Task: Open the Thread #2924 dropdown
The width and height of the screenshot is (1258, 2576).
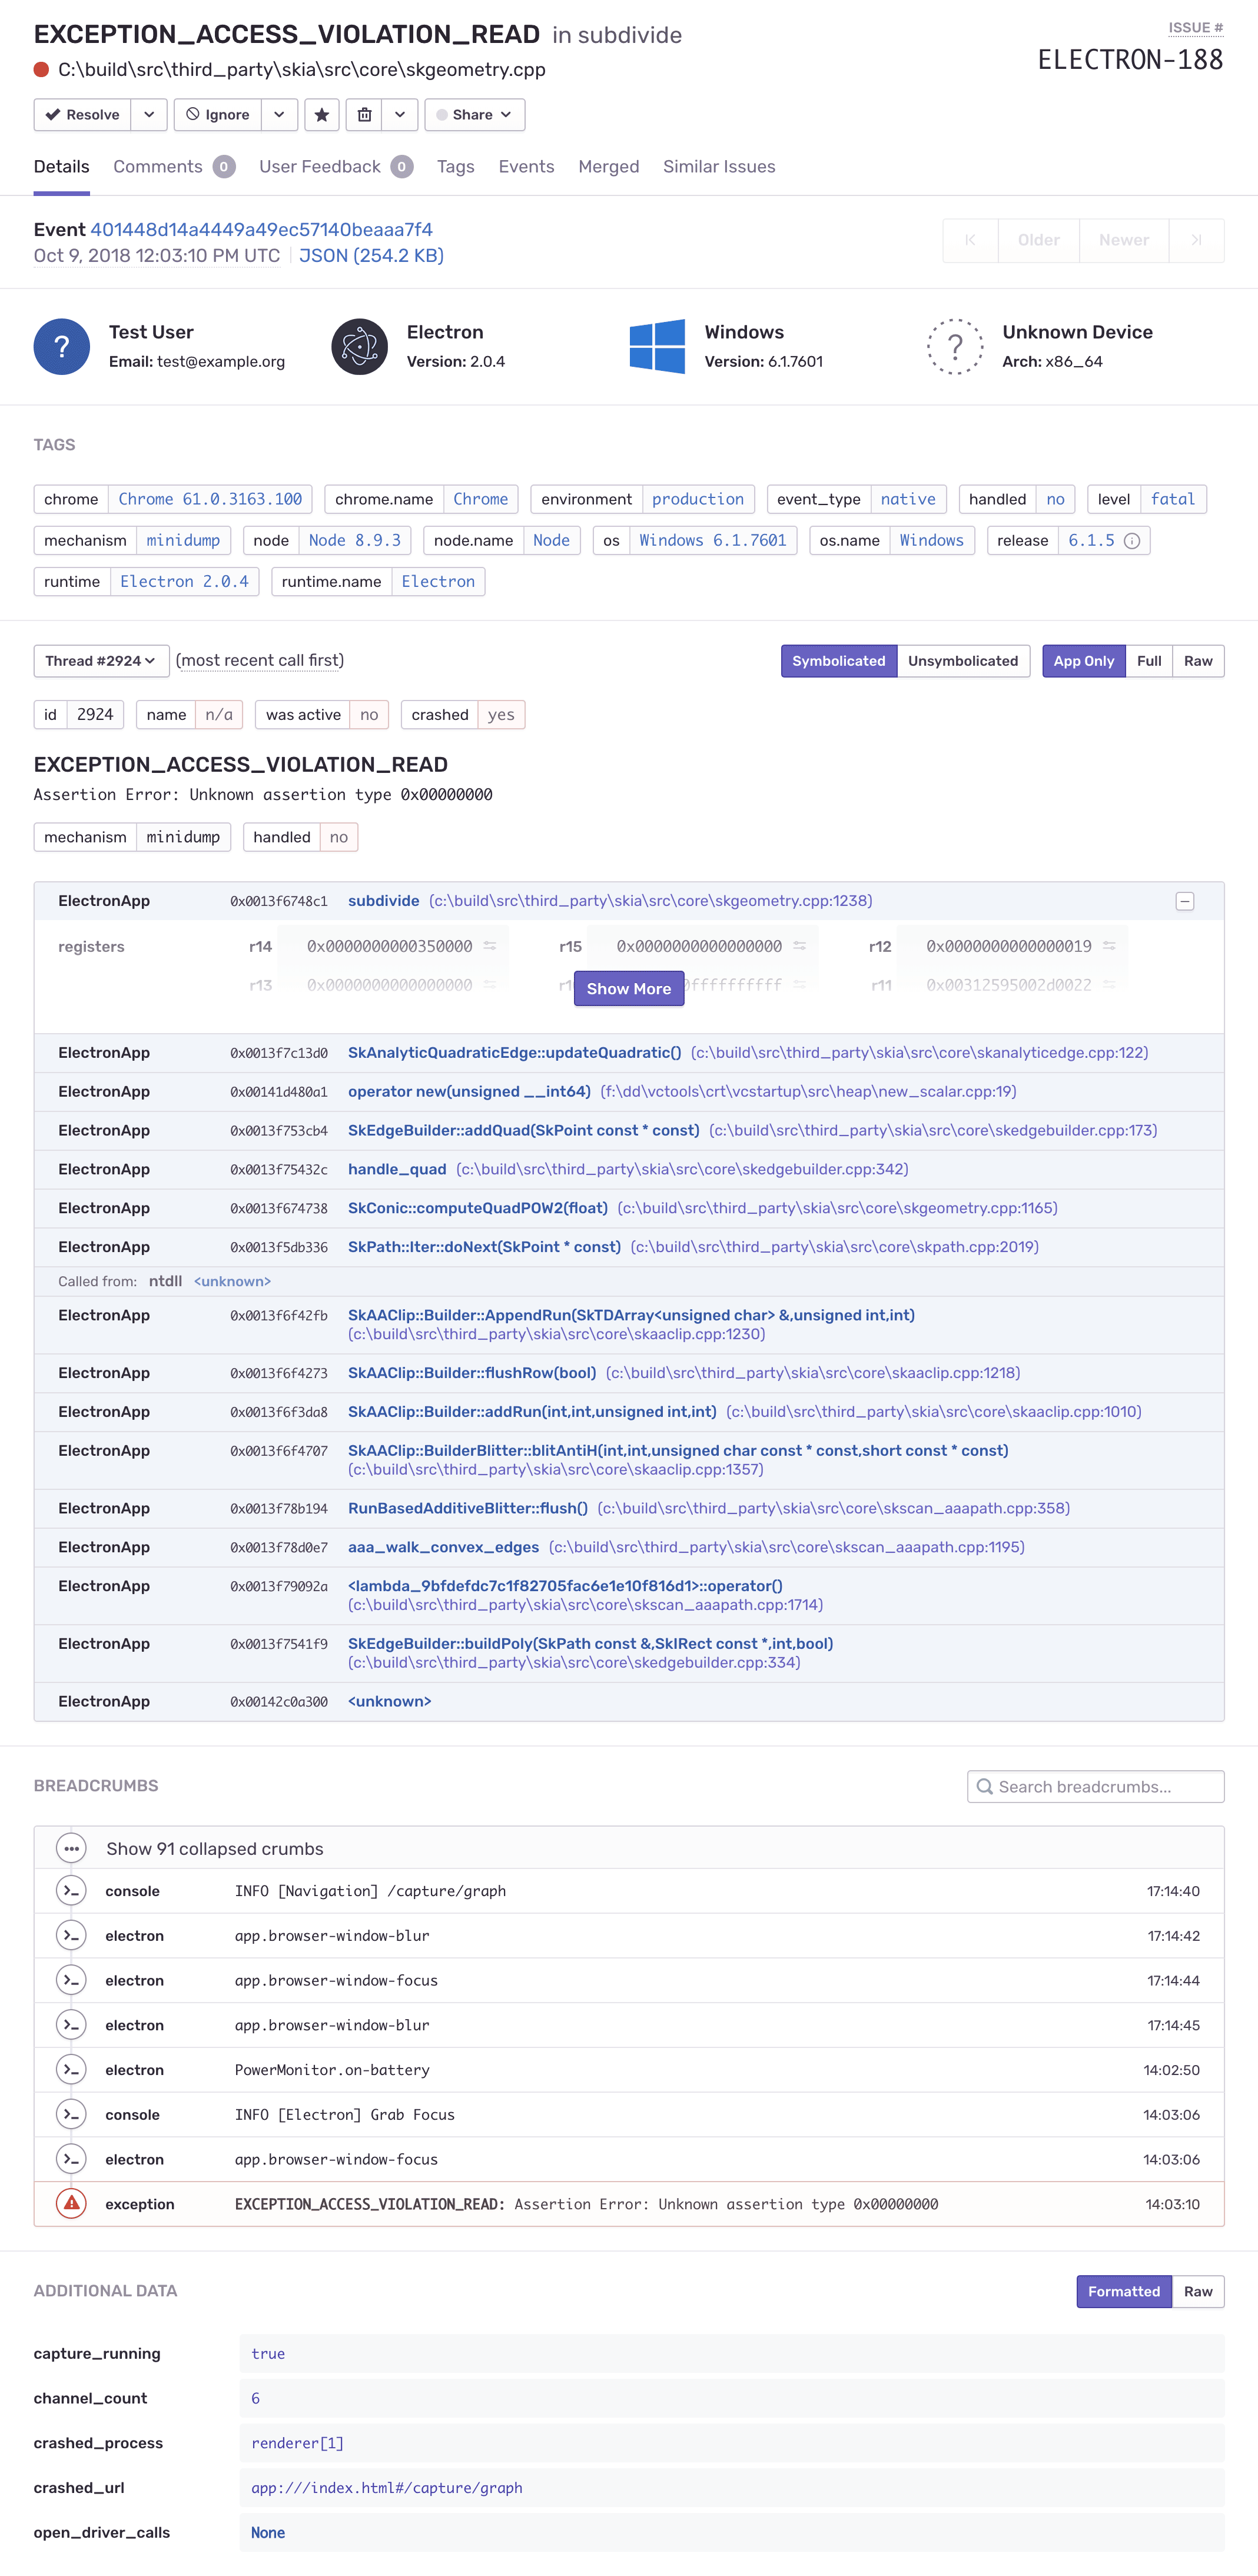Action: click(101, 661)
